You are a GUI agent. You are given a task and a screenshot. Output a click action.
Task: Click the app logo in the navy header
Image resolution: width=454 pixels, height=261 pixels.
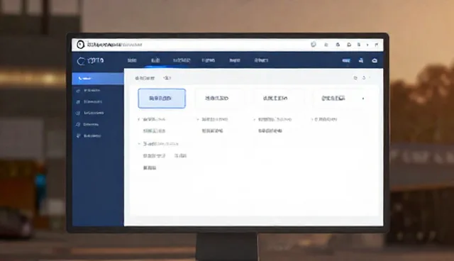[90, 60]
